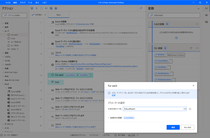Stop the flow with the square icon
The image size is (210, 138).
41,8
